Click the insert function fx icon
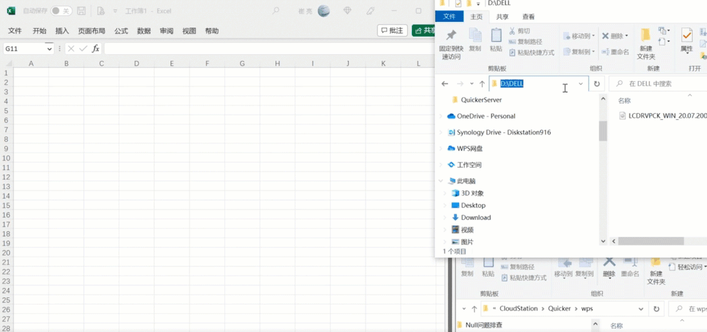 (x=96, y=48)
